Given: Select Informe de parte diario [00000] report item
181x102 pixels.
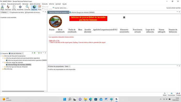Looking at the screenshot, I should [26, 60].
